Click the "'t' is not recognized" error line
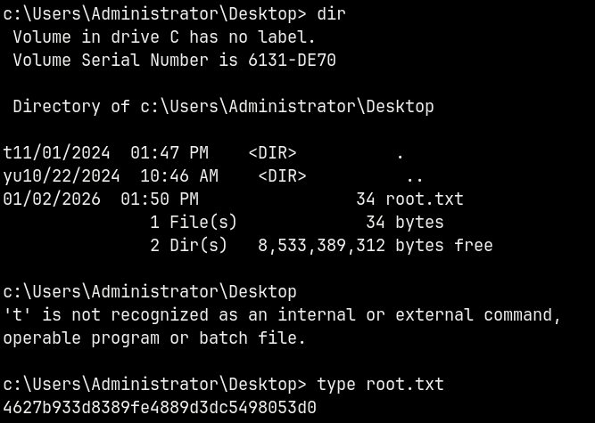Screen dimensions: 595x423 pos(282,315)
